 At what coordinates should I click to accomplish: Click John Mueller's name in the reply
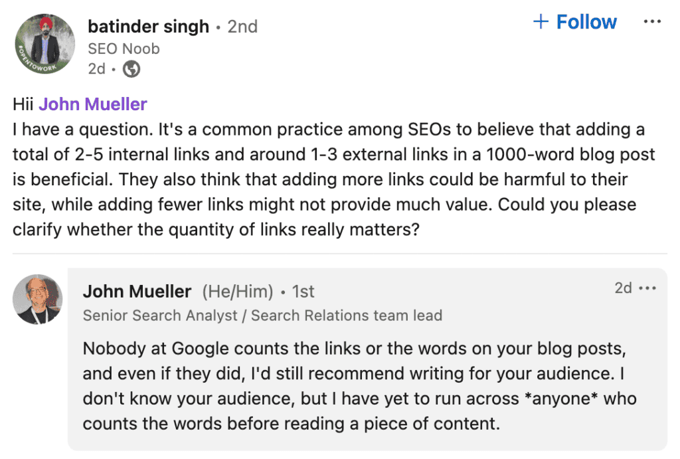136,291
